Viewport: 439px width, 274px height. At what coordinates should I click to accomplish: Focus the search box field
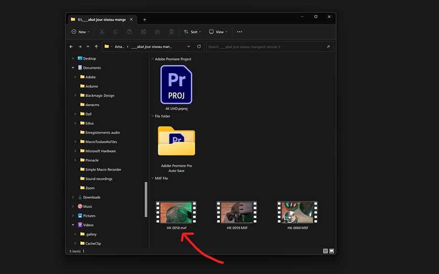pyautogui.click(x=270, y=47)
